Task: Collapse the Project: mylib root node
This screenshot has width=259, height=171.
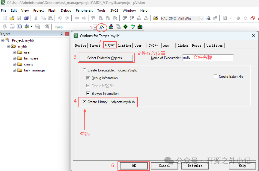Action: click(x=2, y=40)
